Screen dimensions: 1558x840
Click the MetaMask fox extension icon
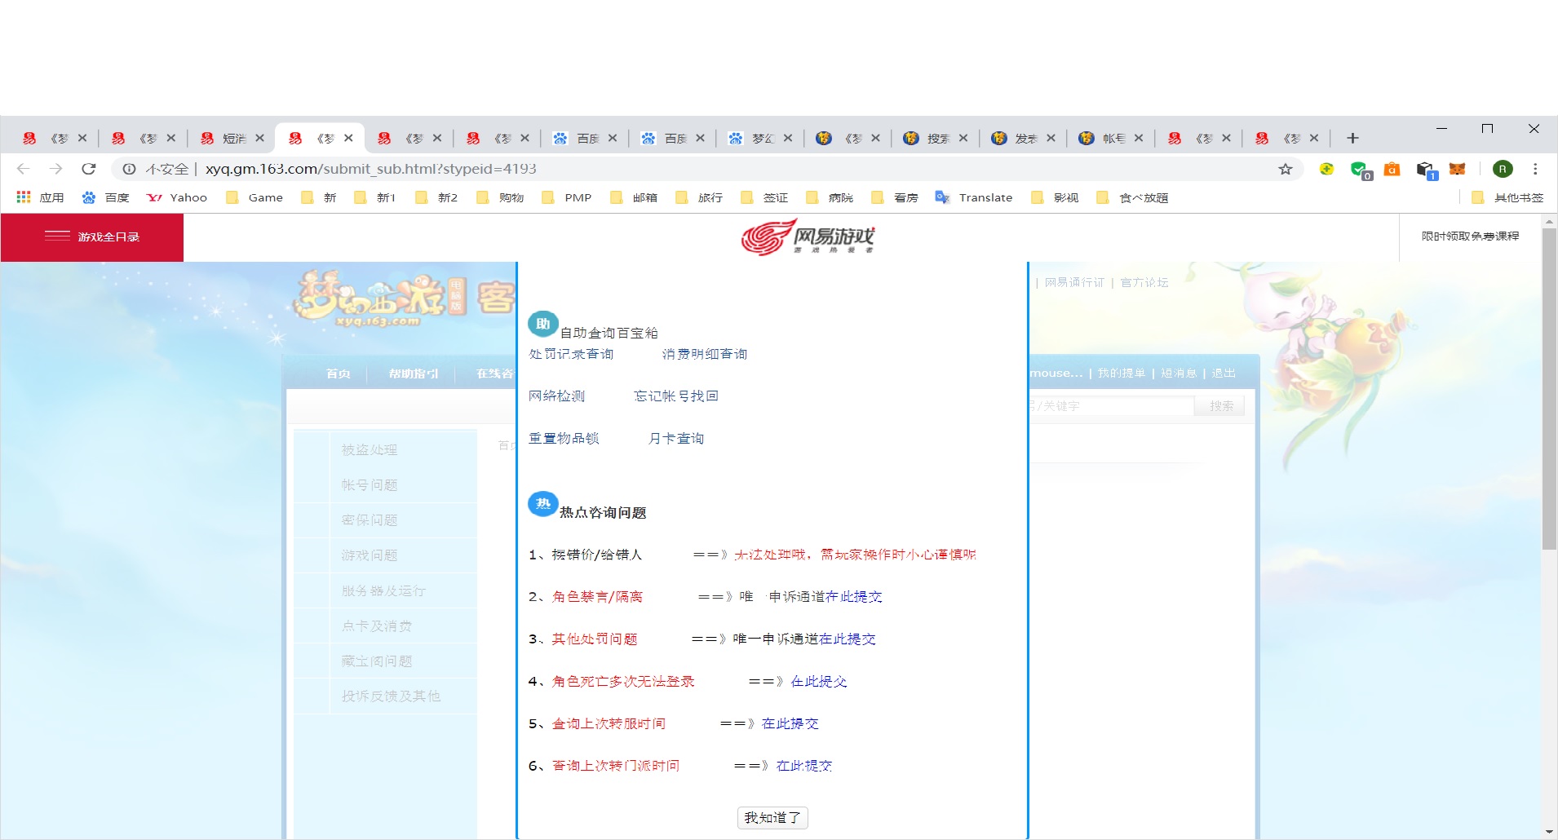pos(1458,169)
